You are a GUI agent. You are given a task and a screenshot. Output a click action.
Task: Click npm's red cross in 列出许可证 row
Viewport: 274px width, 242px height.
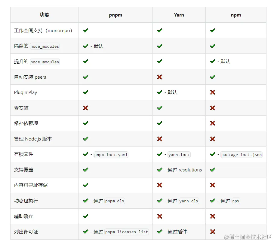pos(213,231)
